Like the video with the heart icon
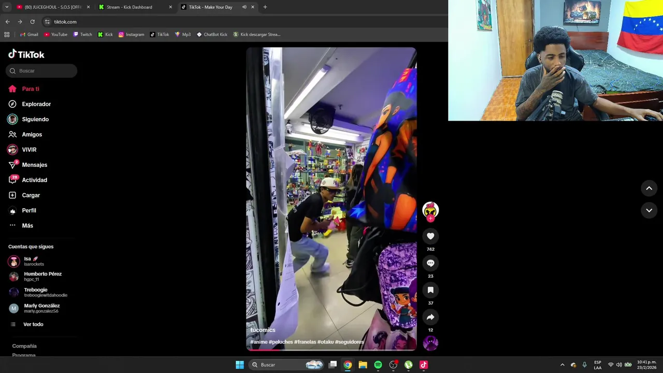 [430, 236]
